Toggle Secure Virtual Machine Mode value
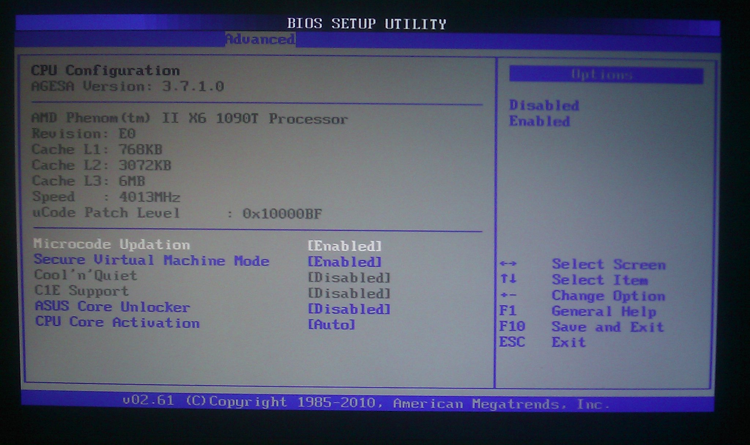750x445 pixels. pos(344,262)
